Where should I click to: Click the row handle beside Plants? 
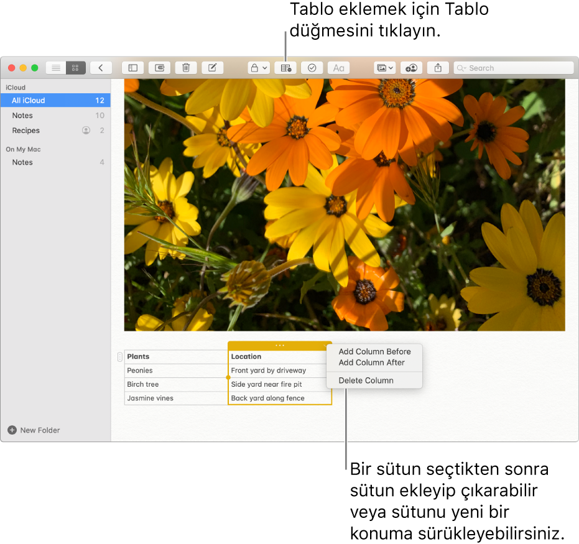pyautogui.click(x=119, y=357)
